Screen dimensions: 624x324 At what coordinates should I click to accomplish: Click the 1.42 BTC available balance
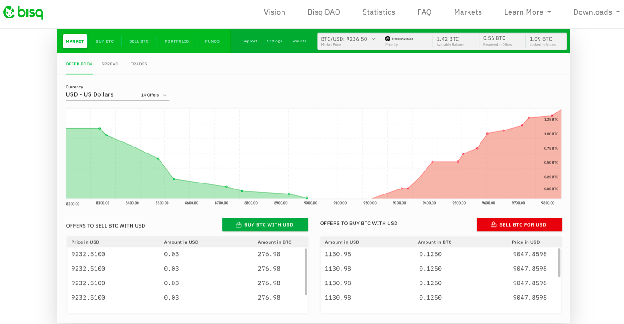coord(448,39)
